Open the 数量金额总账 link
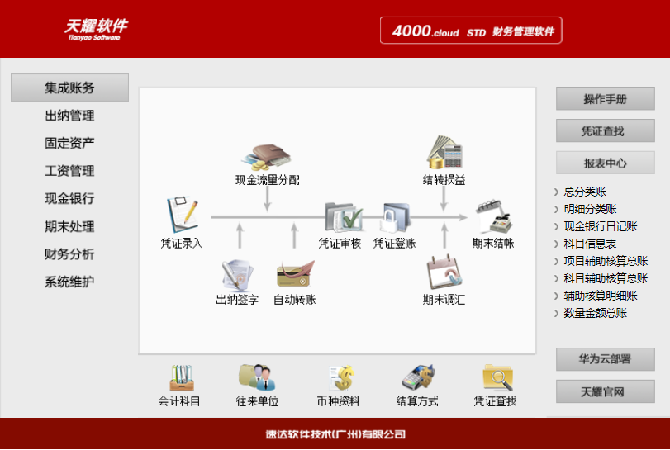Image resolution: width=670 pixels, height=450 pixels. 595,313
